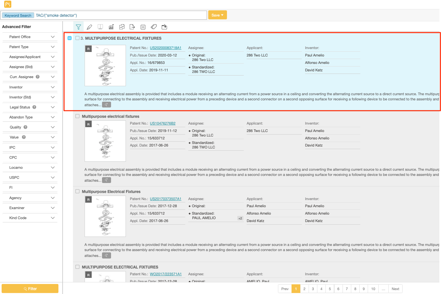Viewport: 441px width, 294px height.
Task: Click the plus box add icon
Action: 143,27
